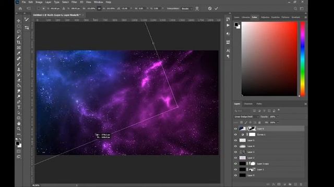Select the Healing Brush tool
The image size is (334, 187).
(19, 59)
